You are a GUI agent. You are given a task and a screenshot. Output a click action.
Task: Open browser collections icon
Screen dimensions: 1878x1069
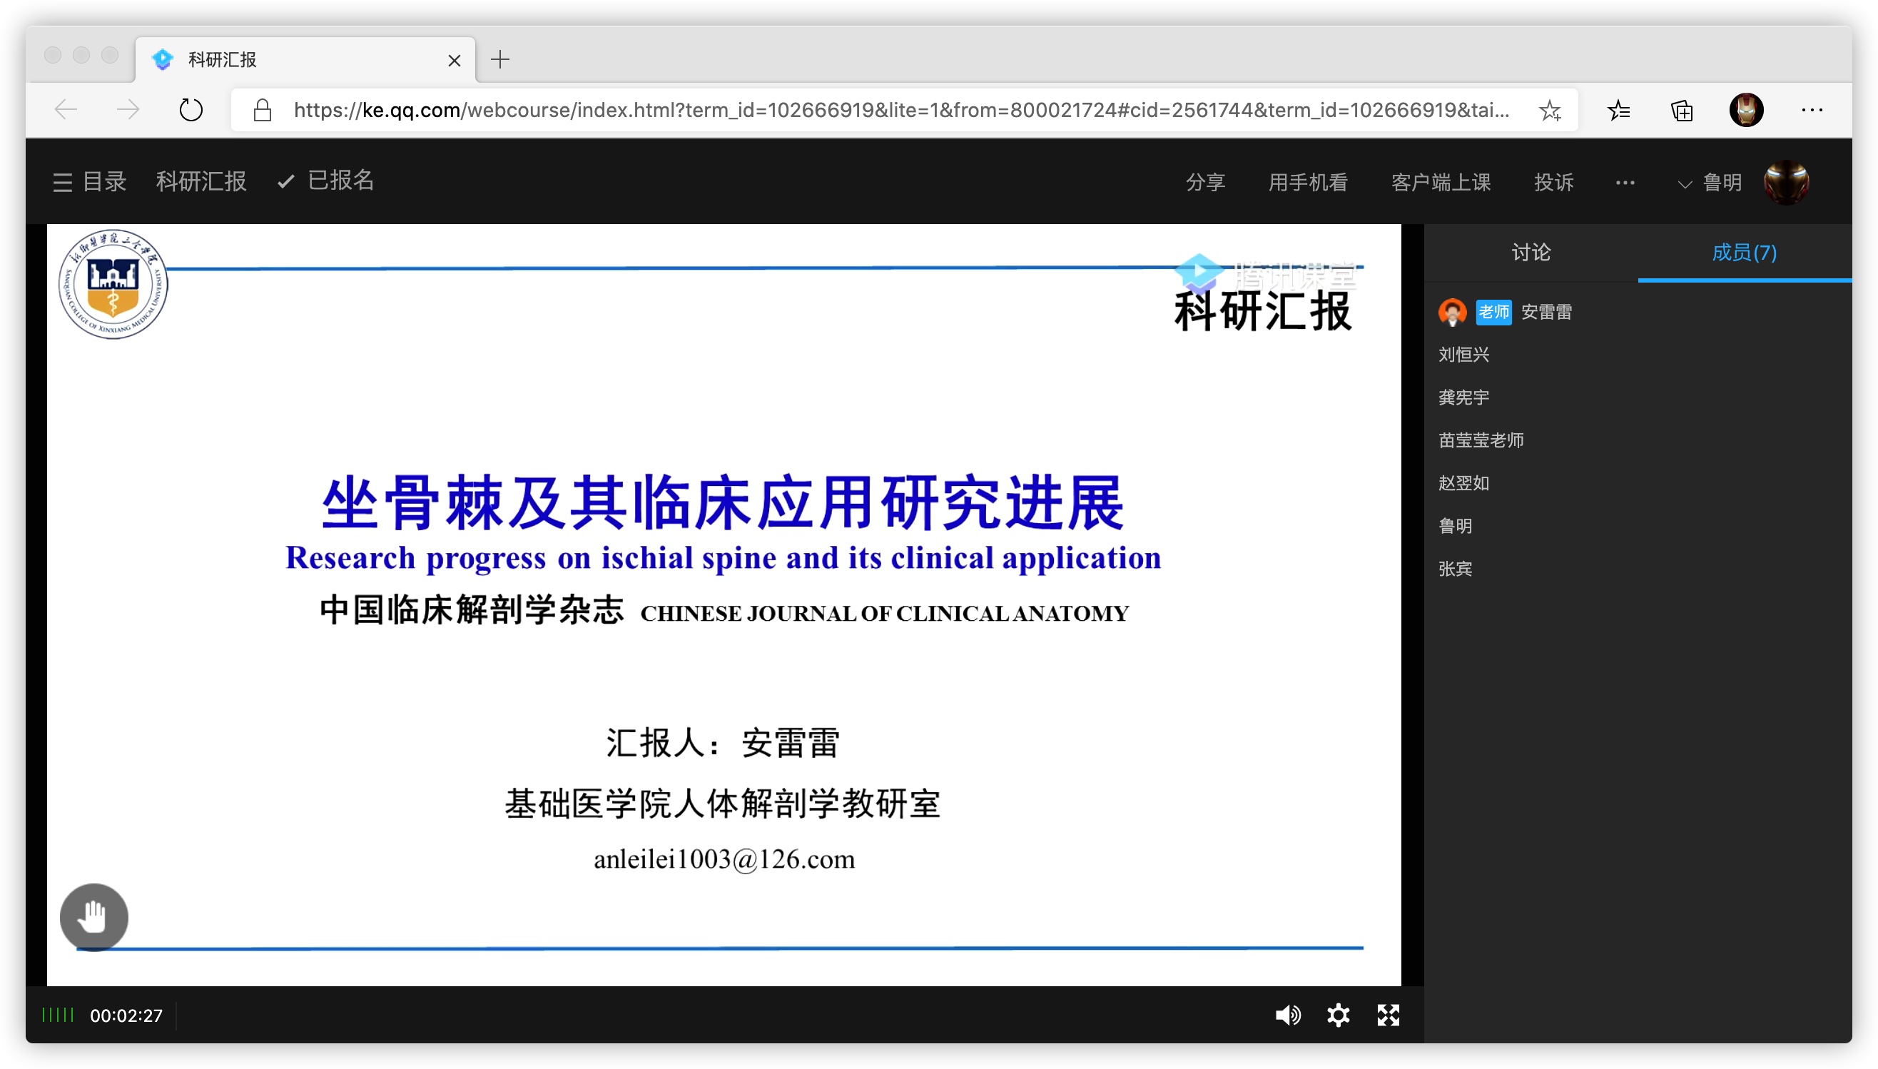(1681, 110)
